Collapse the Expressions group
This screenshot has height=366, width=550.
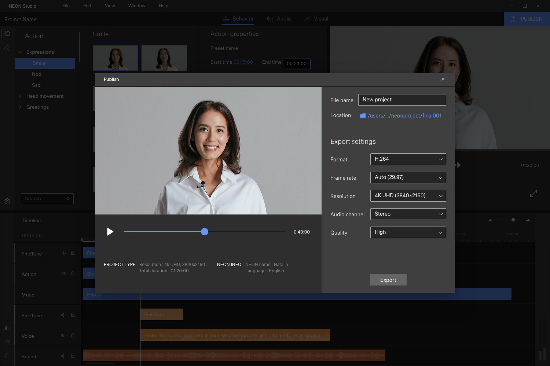pos(20,52)
